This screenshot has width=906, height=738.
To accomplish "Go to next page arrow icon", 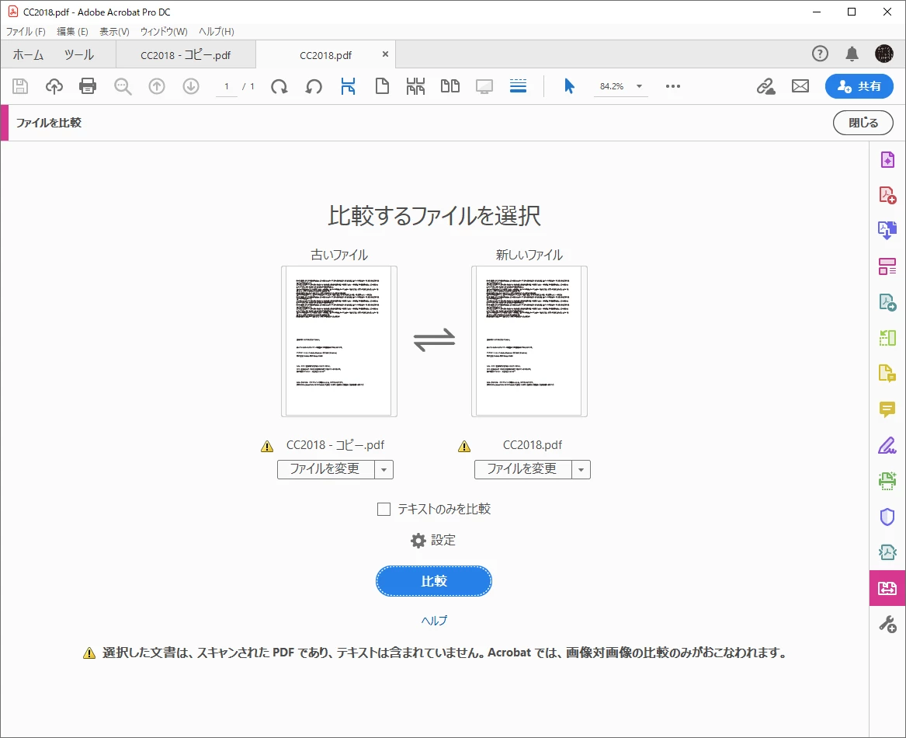I will (191, 86).
